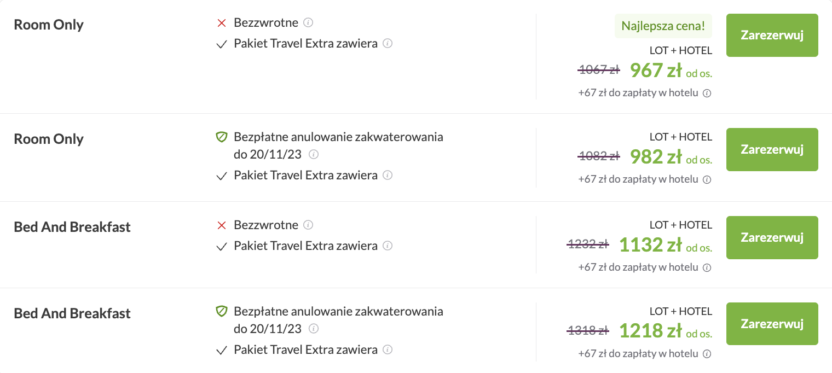Open Pakiet Travel Extra info in 982 zł offer
Screen dimensions: 832x373
tap(388, 175)
